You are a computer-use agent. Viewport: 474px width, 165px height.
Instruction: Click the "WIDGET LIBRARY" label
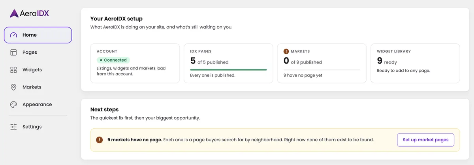point(394,51)
